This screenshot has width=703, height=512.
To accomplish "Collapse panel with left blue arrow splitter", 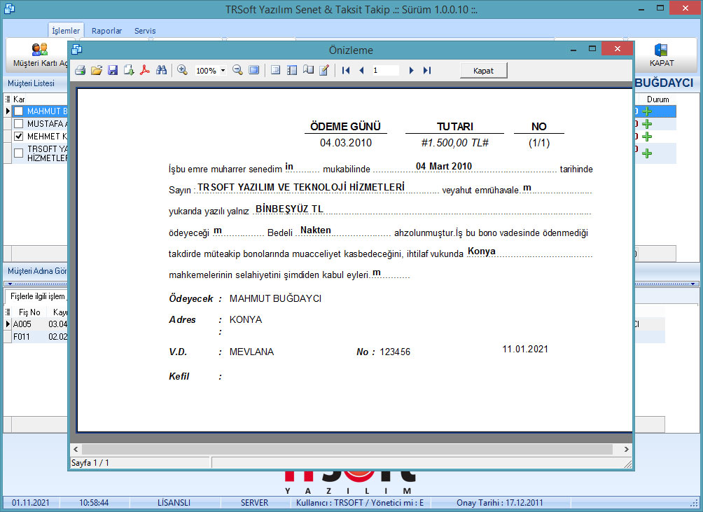I will (10, 284).
